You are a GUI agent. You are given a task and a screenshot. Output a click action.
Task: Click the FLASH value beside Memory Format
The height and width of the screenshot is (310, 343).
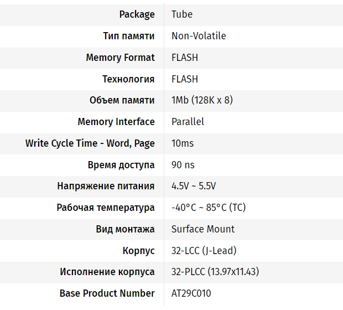pos(185,58)
